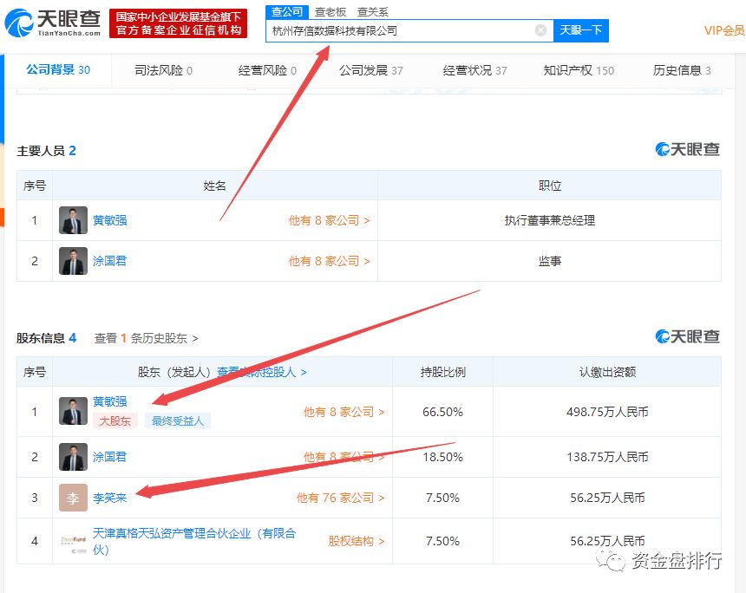Click the 天眼一下 search button
The height and width of the screenshot is (593, 746).
tap(581, 30)
